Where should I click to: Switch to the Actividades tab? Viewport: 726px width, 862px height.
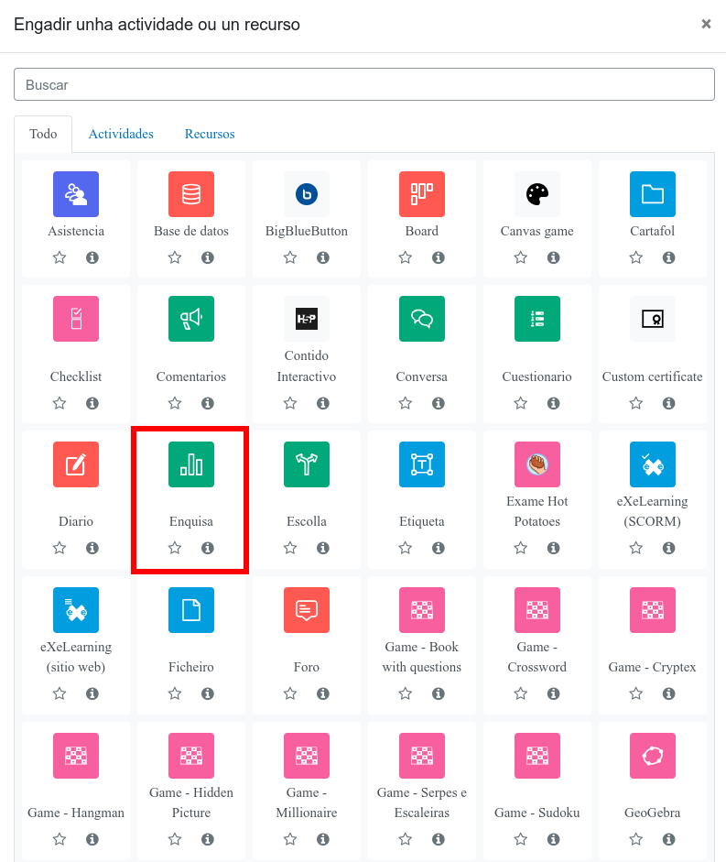click(121, 134)
